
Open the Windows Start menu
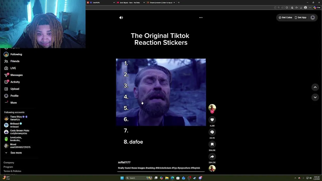[122, 178]
